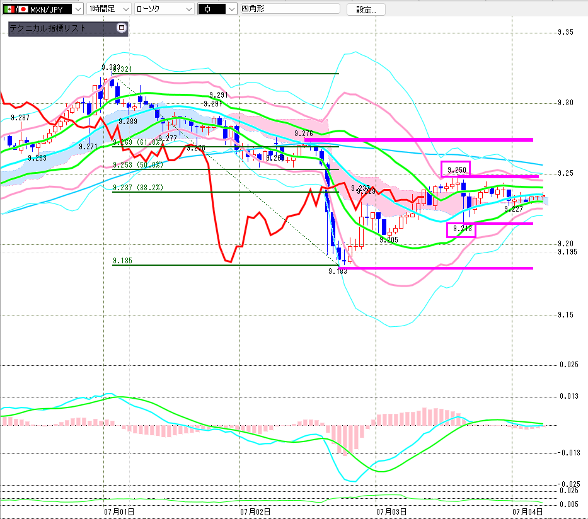Open the ローソク chart type dropdown
Screen dimensions: 588x519
coord(164,9)
